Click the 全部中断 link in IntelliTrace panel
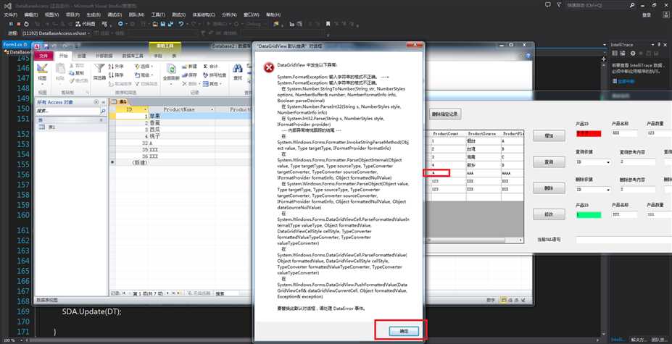 click(x=626, y=81)
